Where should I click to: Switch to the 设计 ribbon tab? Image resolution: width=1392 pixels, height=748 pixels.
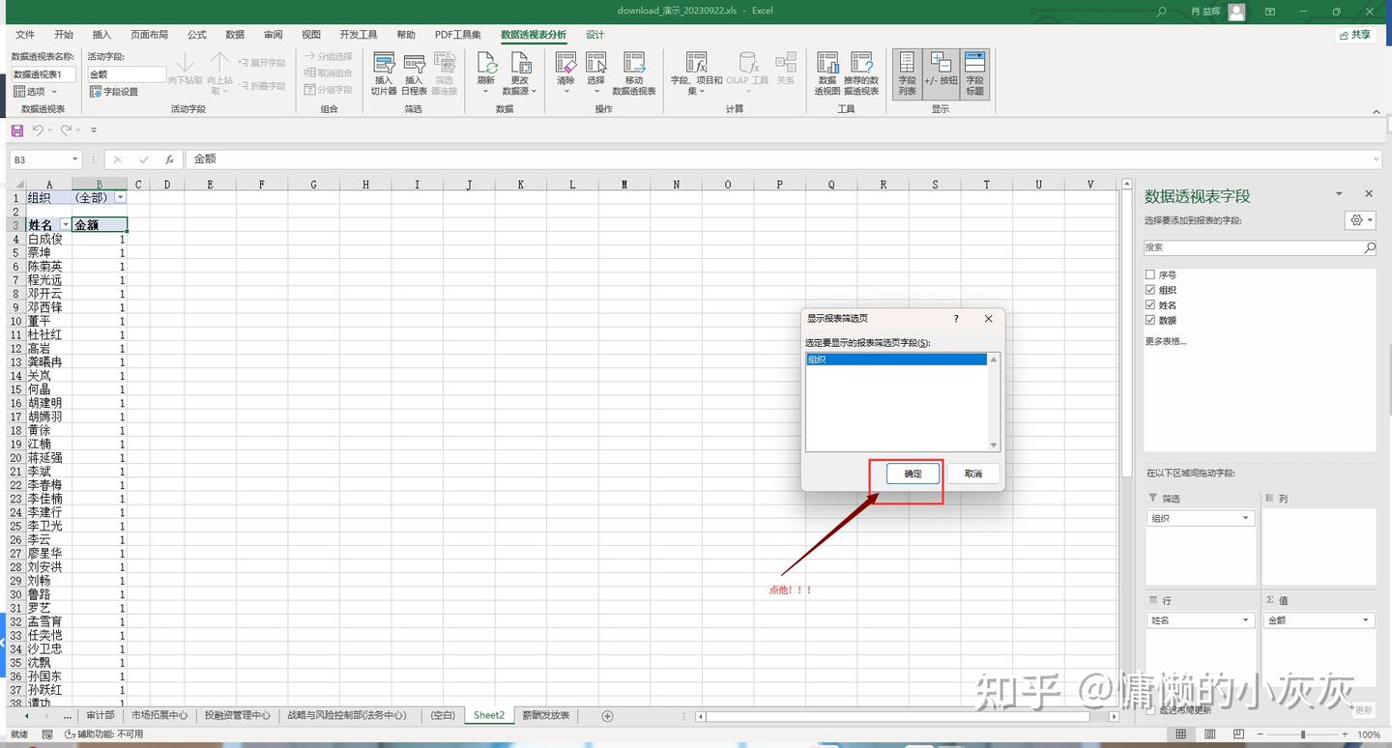tap(594, 34)
